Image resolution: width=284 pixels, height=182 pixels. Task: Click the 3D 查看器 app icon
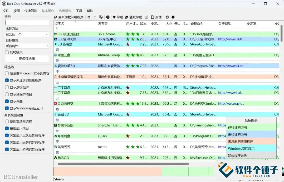(56, 44)
